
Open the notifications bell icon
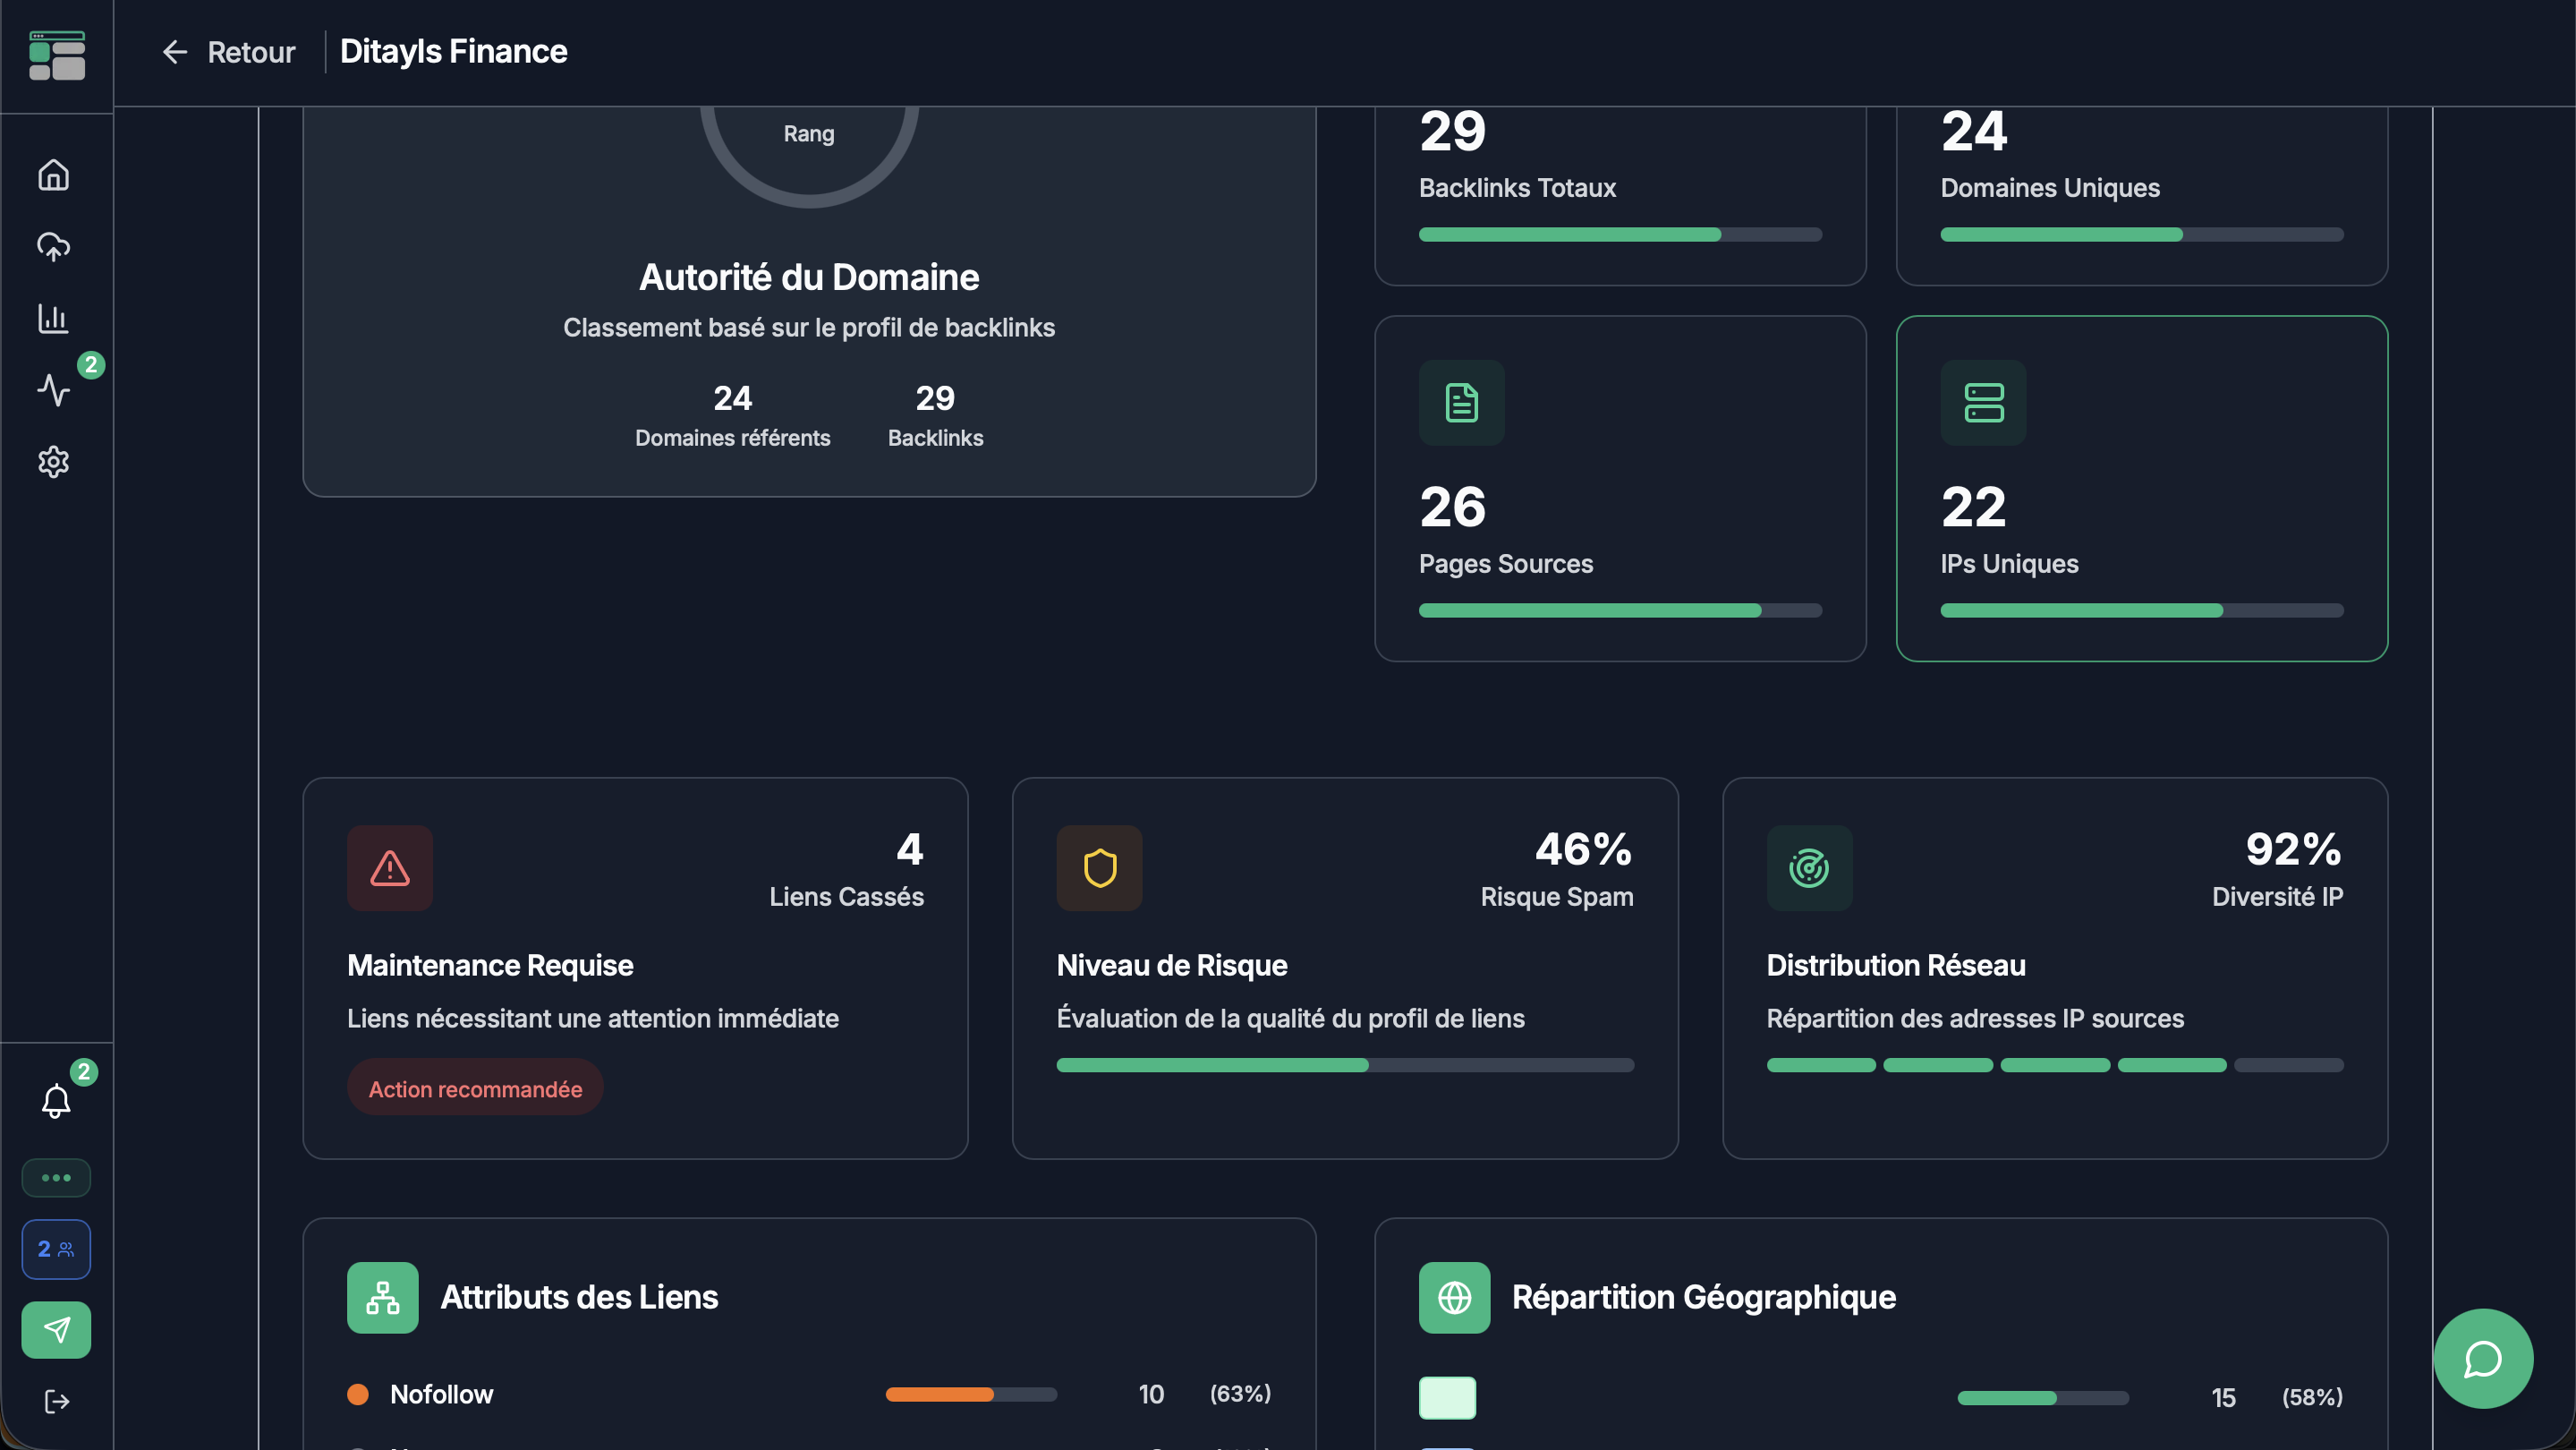tap(56, 1101)
